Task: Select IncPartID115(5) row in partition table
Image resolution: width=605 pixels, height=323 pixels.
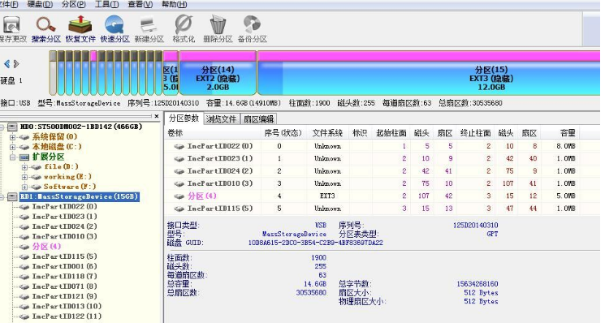Action: [x=372, y=209]
